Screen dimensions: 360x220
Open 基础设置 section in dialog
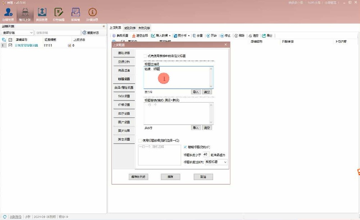124,53
